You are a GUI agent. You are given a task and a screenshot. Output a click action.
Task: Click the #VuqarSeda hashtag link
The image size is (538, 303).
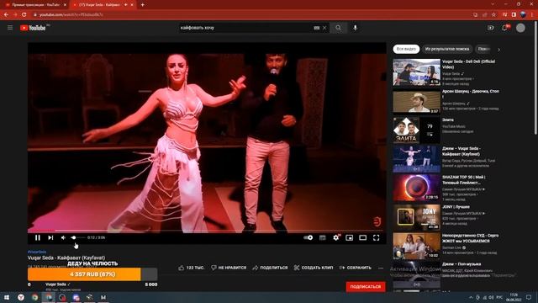tap(37, 252)
